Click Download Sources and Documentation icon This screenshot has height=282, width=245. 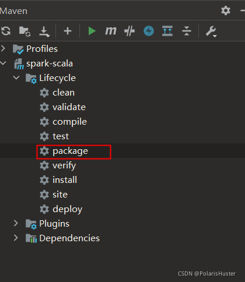(44, 31)
